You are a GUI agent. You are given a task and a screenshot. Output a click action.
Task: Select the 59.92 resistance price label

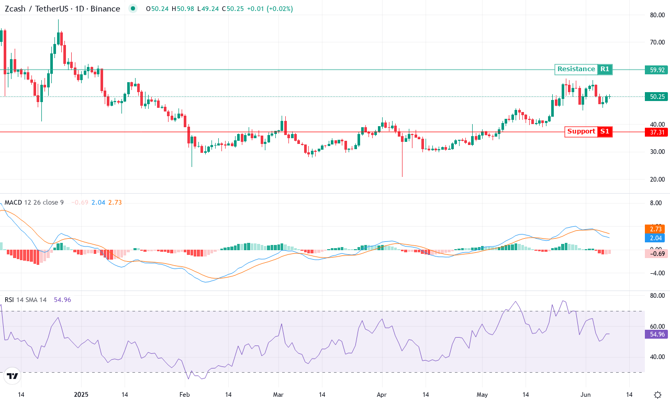657,70
